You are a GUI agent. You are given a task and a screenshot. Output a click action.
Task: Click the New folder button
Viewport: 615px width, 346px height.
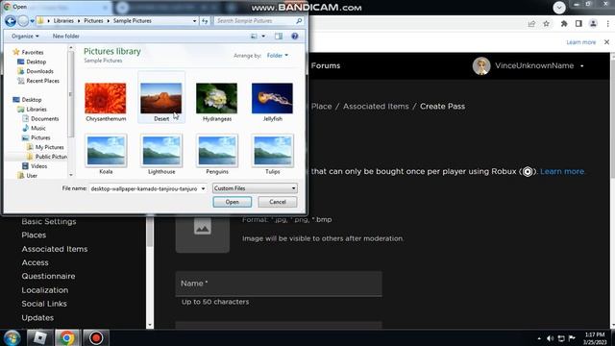(x=66, y=37)
